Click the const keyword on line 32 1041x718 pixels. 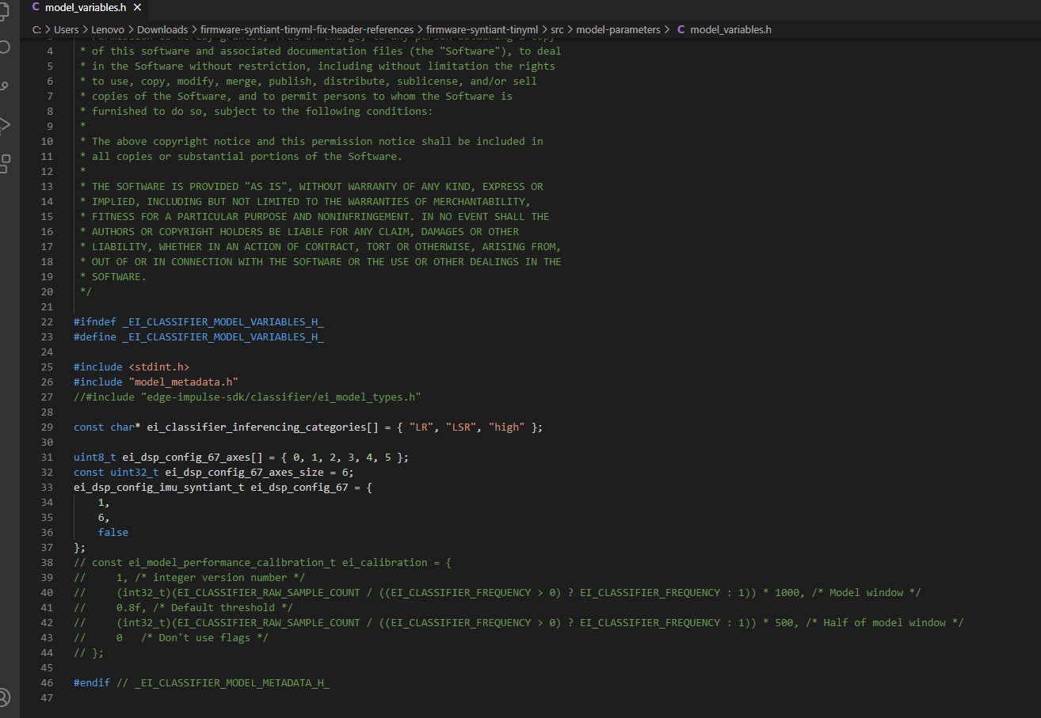tap(89, 472)
